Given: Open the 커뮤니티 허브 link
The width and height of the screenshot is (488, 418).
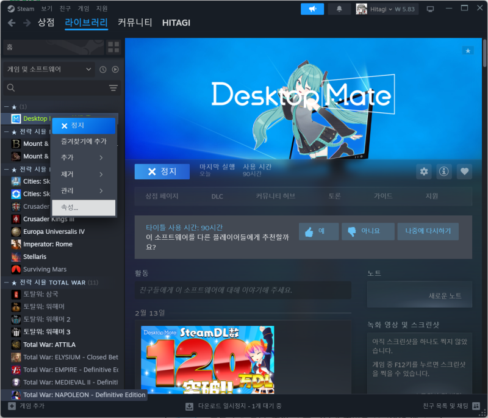Looking at the screenshot, I should pos(275,196).
